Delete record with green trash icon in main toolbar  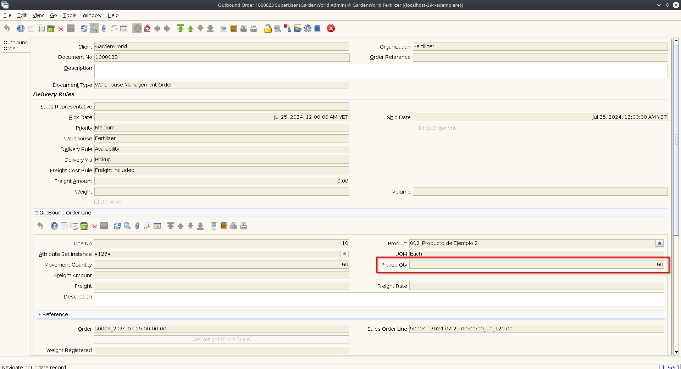(51, 28)
